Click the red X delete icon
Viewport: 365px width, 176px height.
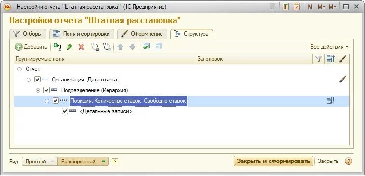pyautogui.click(x=81, y=47)
